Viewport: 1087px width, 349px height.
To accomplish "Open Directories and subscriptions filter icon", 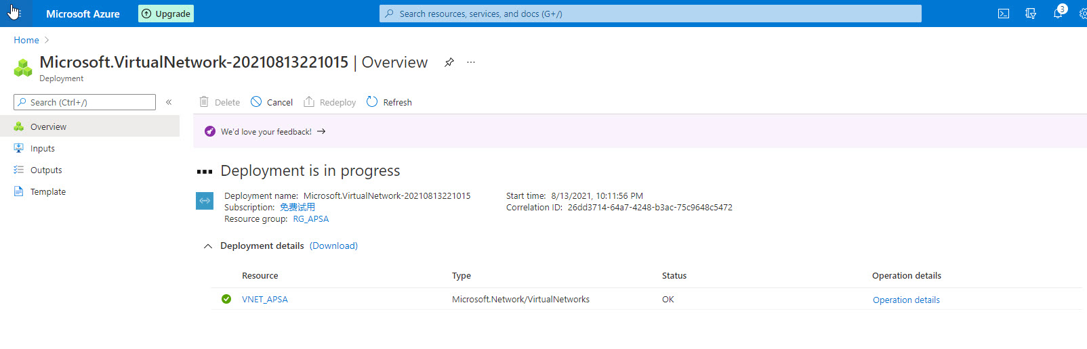I will pos(1031,14).
